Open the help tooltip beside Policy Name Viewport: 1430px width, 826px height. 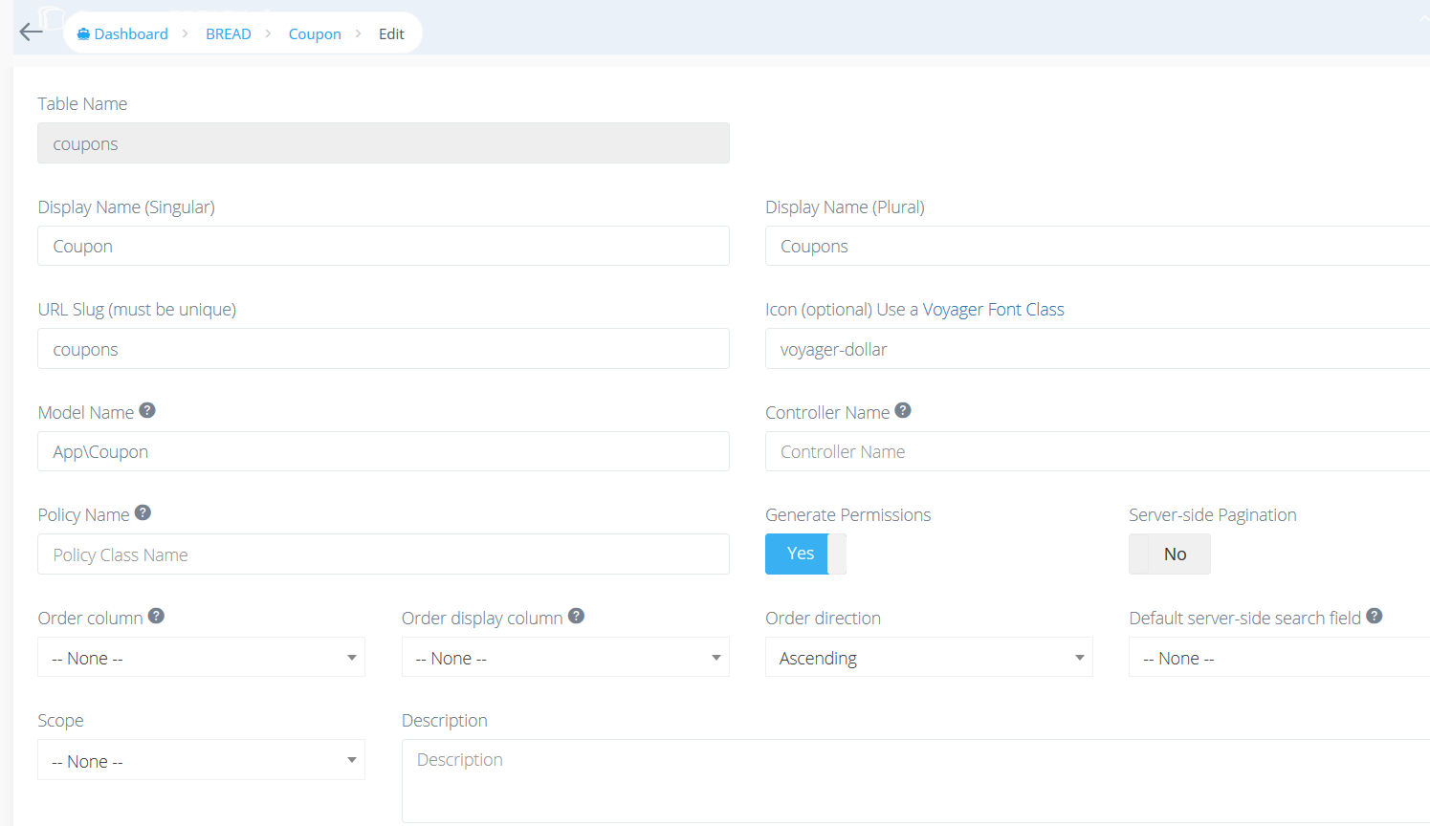click(143, 511)
